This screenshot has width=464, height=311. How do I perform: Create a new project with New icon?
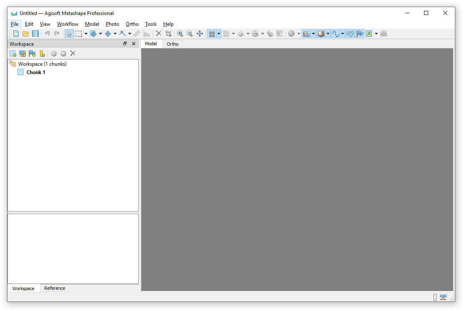[x=16, y=34]
